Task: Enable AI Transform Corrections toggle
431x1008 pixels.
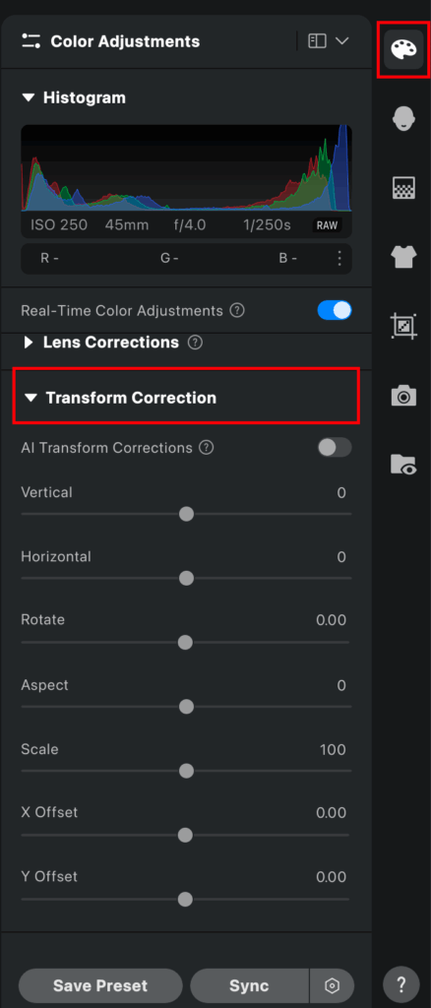Action: [x=335, y=448]
